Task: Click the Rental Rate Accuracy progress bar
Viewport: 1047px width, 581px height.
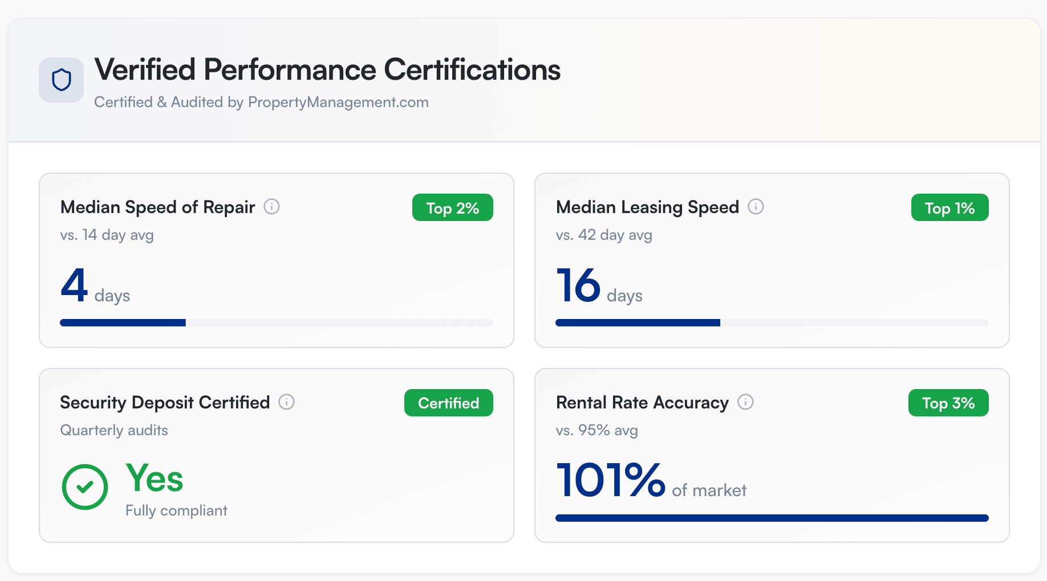Action: tap(772, 518)
